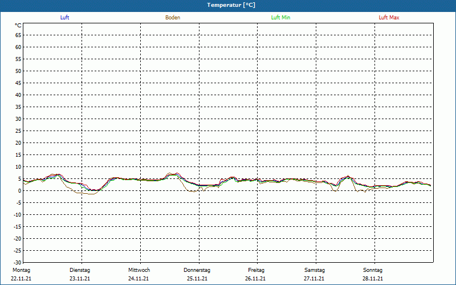
Task: Click the 60 y-axis value
Action: pyautogui.click(x=18, y=47)
